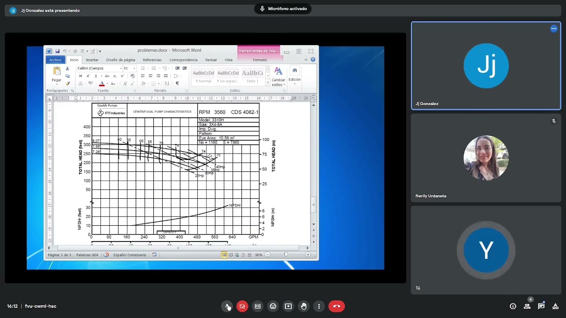Click the subscript x₂ icon
566x318 pixels.
point(115,76)
